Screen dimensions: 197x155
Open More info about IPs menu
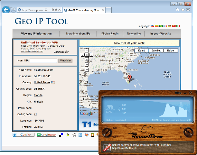point(78,34)
